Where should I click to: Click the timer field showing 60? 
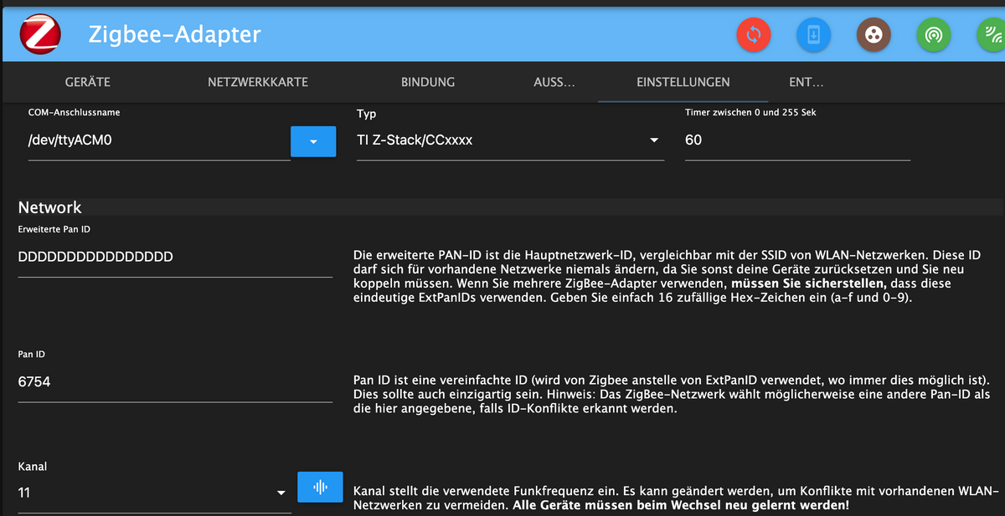[797, 140]
